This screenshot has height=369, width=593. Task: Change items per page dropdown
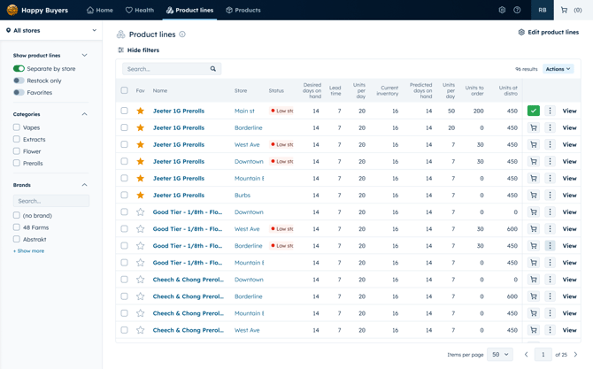coord(499,354)
